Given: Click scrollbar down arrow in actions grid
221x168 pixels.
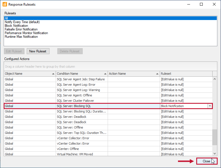Looking at the screenshot, I should click(215, 153).
